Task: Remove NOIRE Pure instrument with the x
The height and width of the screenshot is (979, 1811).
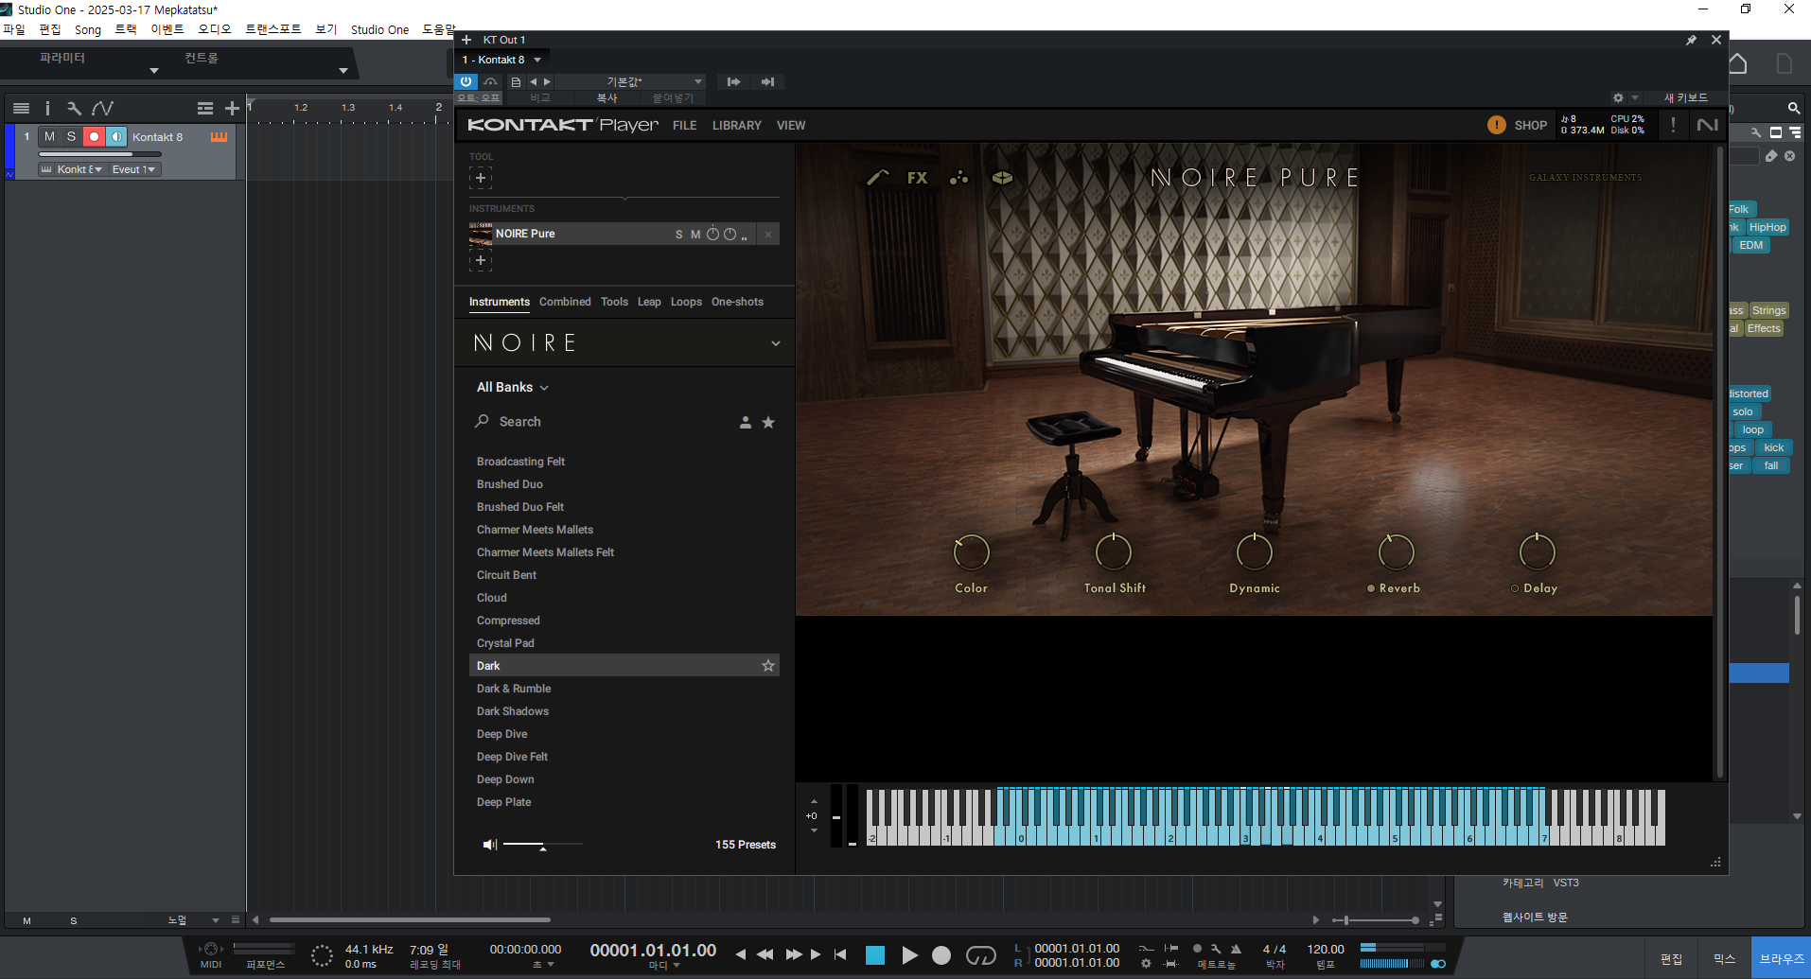Action: point(768,235)
